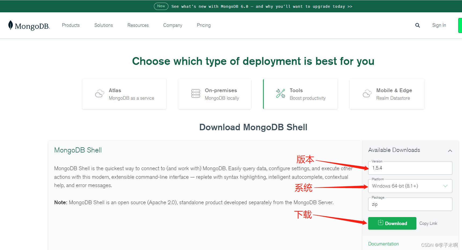Open the Version 1.5.4 dropdown
The width and height of the screenshot is (462, 250).
click(410, 168)
